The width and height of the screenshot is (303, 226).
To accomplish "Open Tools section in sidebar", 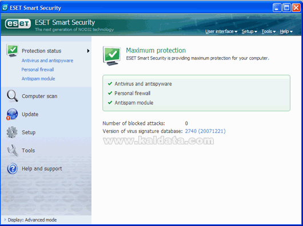I will click(x=28, y=151).
